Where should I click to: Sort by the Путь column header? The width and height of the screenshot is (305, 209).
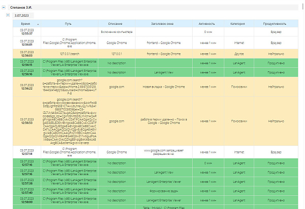pyautogui.click(x=68, y=24)
